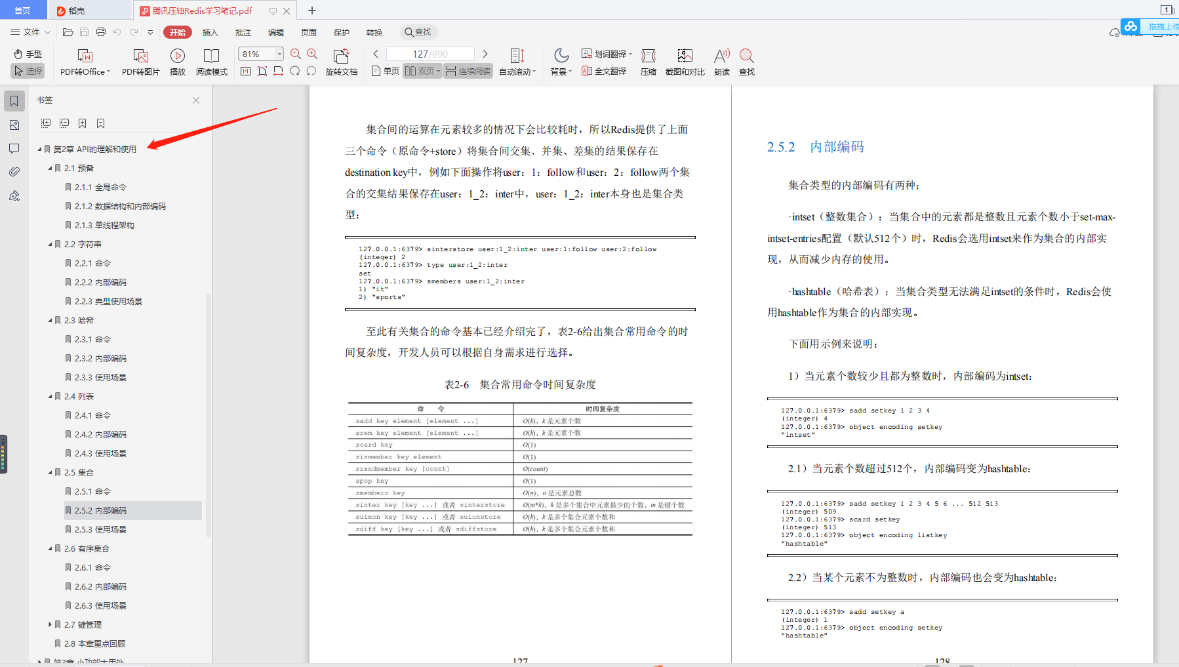Image resolution: width=1179 pixels, height=667 pixels.
Task: Open zoom percentage dropdown 81%
Action: click(x=280, y=54)
